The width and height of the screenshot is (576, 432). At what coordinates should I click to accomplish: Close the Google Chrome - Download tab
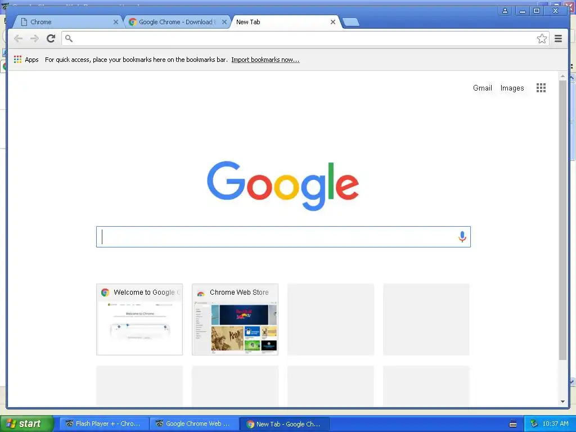224,22
